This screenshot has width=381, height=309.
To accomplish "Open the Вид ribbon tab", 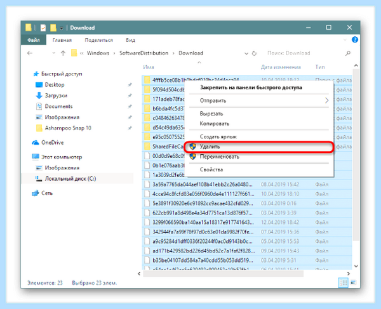I will (130, 40).
